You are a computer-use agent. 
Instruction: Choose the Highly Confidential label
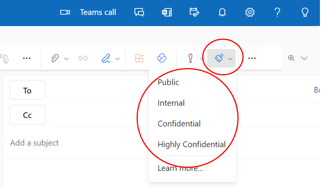tap(191, 145)
